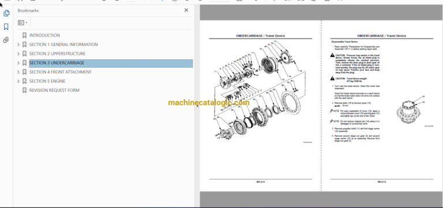
Task: Click page number W3-2-5 footer
Action: pyautogui.click(x=381, y=182)
